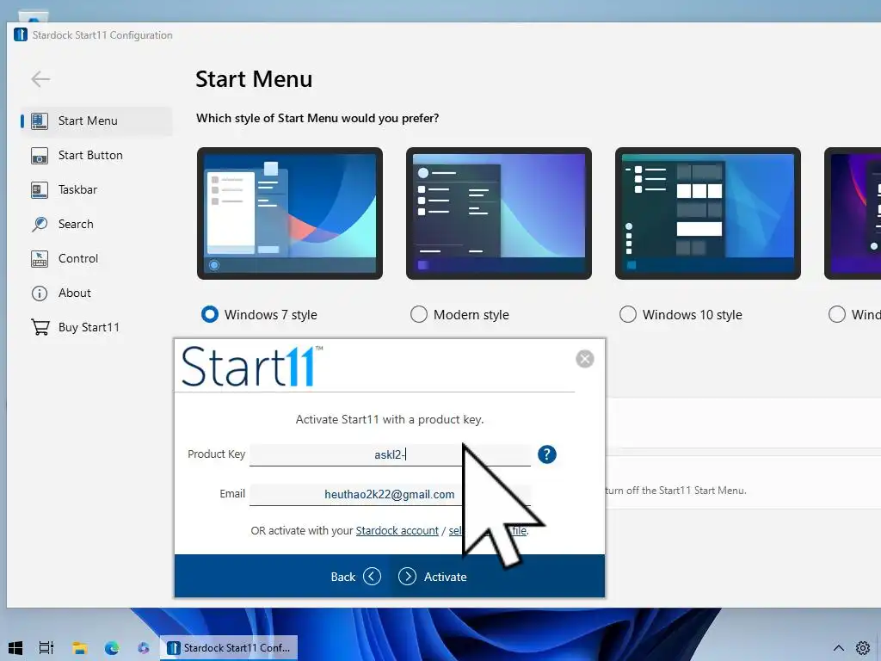Launch Microsoft Edge from the taskbar
This screenshot has width=881, height=661.
[112, 648]
